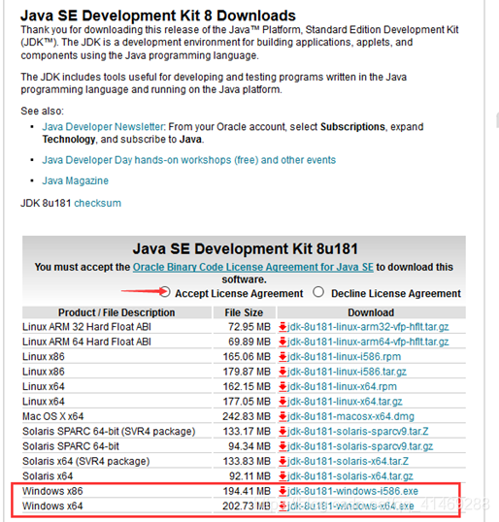
Task: Click Solaris SPARC 64-bit (SVR4 package) label
Action: pos(109,432)
